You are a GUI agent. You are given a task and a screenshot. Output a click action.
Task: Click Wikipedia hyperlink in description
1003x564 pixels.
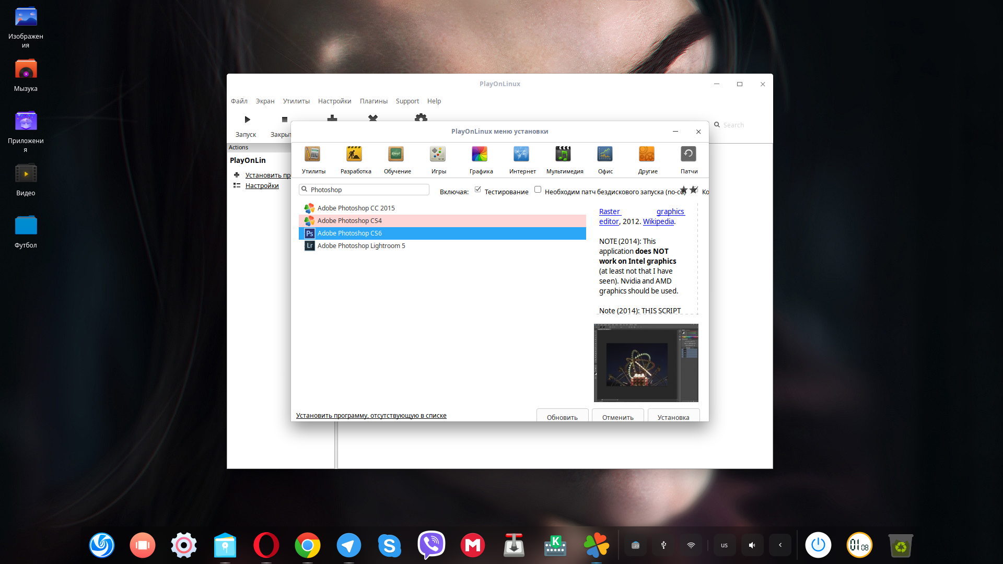click(658, 221)
